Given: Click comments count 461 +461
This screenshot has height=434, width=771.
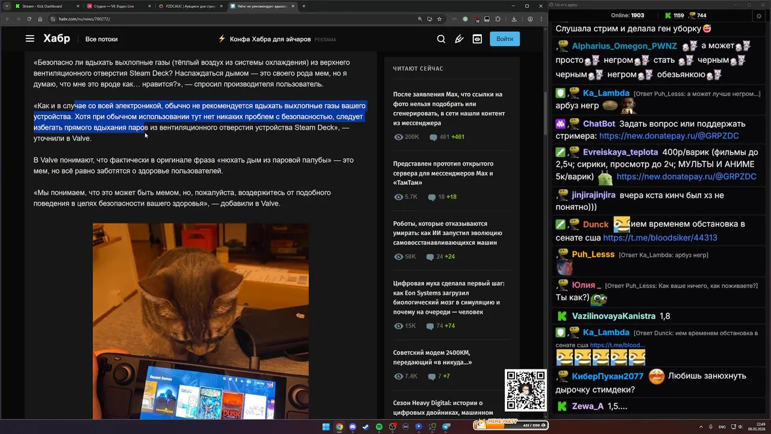Looking at the screenshot, I should 446,137.
